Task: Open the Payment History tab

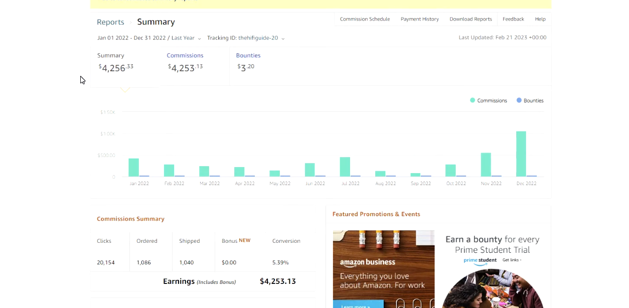Action: (420, 19)
